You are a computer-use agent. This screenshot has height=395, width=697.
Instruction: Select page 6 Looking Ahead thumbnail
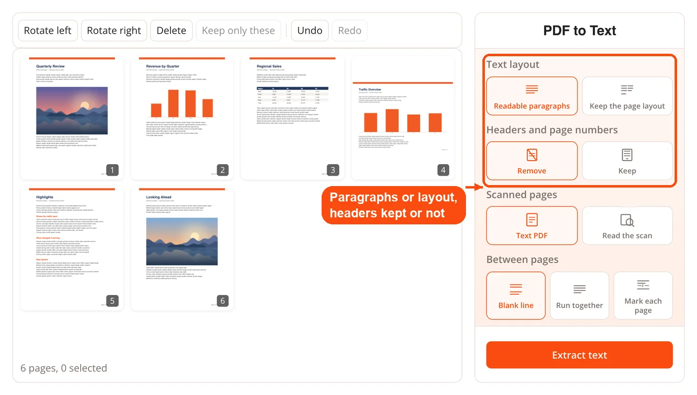pos(182,249)
